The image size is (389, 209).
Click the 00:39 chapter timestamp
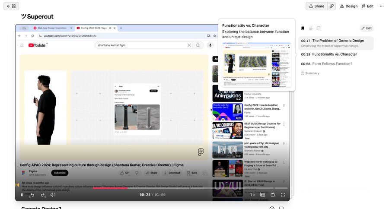(x=306, y=54)
